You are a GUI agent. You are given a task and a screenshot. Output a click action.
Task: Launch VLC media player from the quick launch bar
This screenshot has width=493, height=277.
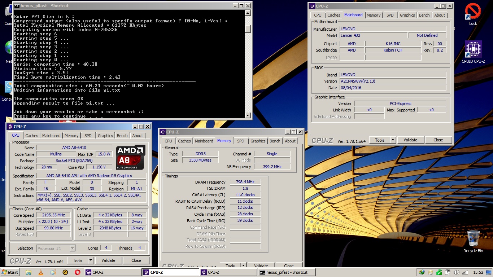click(41, 272)
